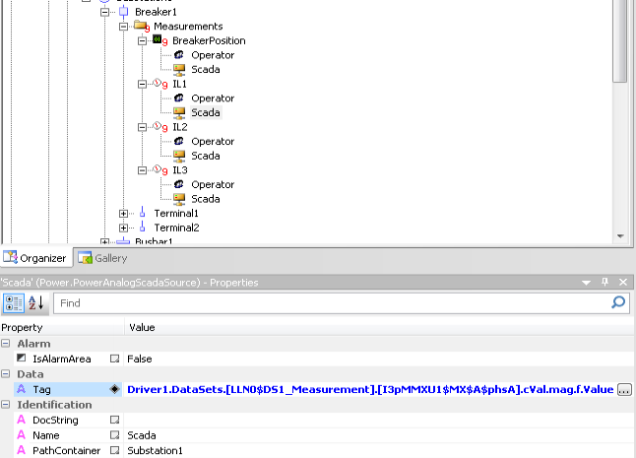Viewport: 636px width, 458px height.
Task: Click Operator source icon under IL3
Action: 179,184
